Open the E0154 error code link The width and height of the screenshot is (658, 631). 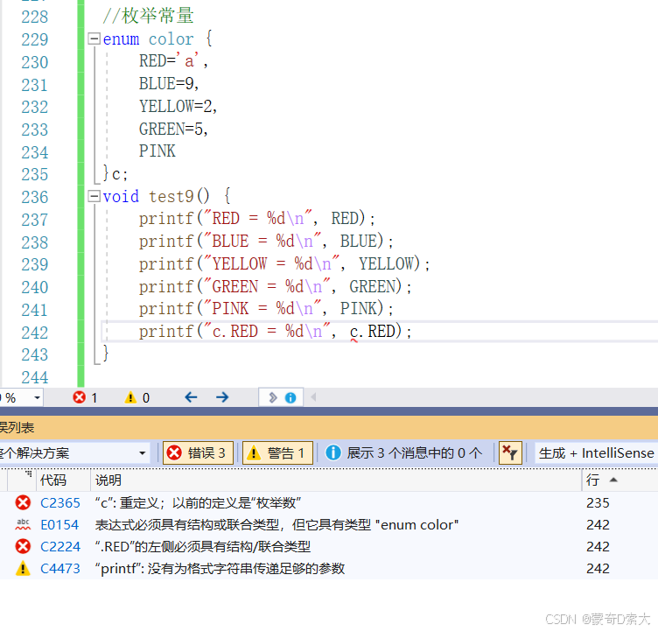(x=59, y=525)
